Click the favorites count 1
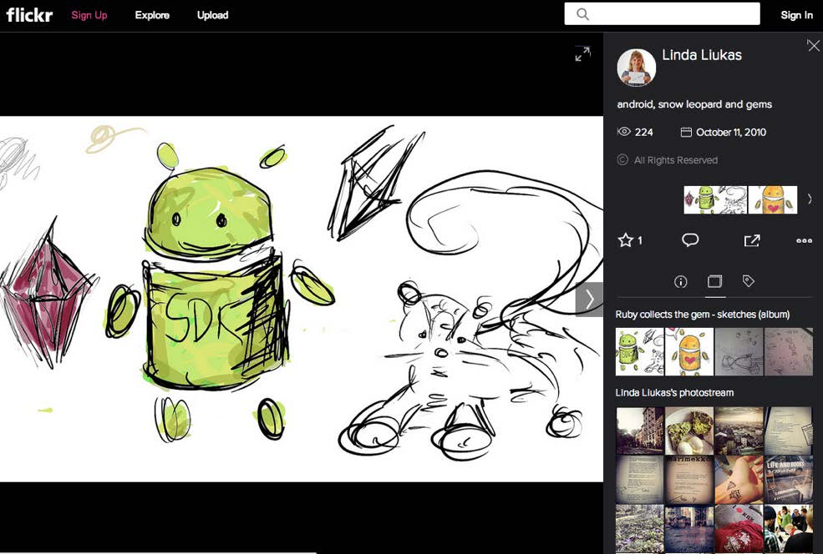Image resolution: width=823 pixels, height=554 pixels. pyautogui.click(x=640, y=240)
